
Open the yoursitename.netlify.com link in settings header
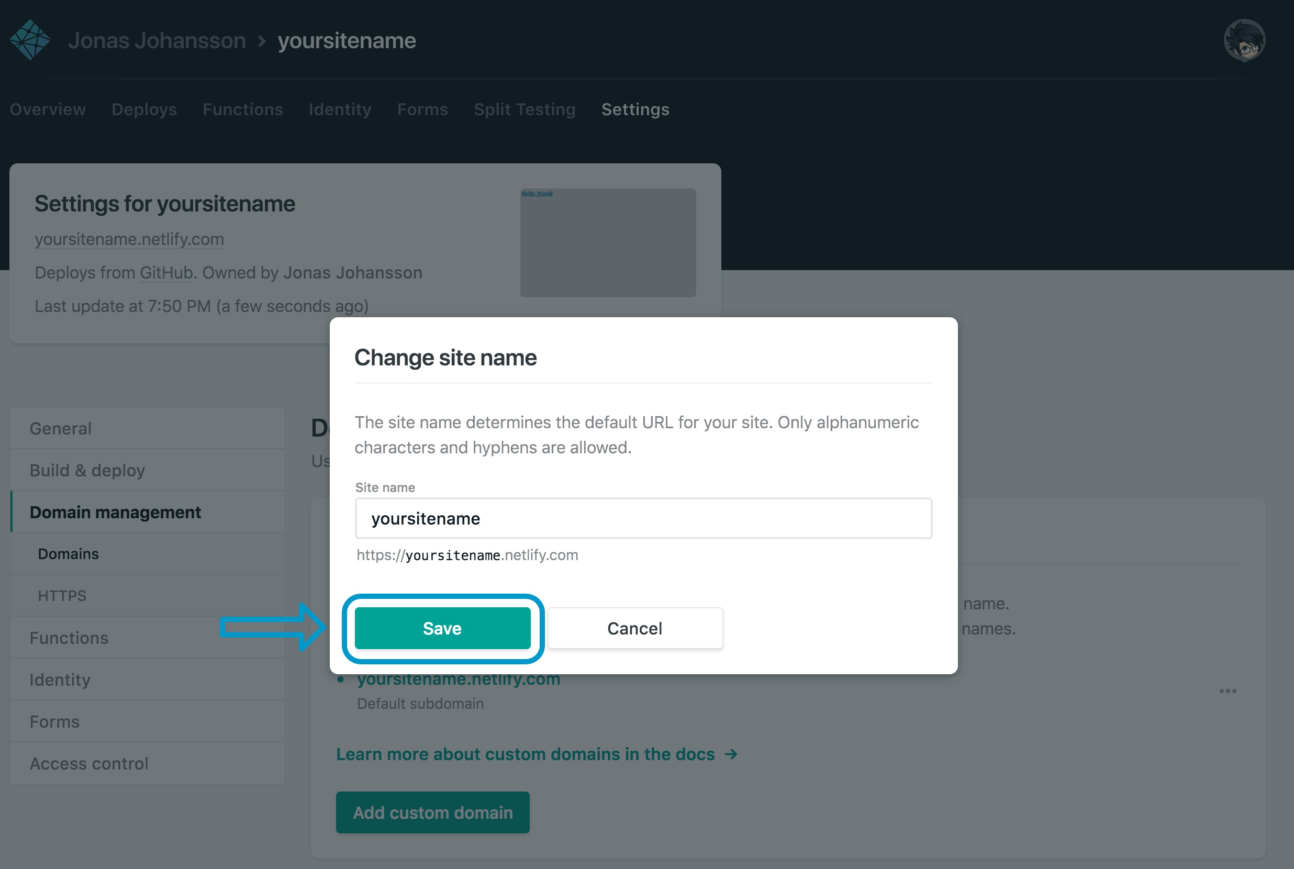tap(129, 239)
